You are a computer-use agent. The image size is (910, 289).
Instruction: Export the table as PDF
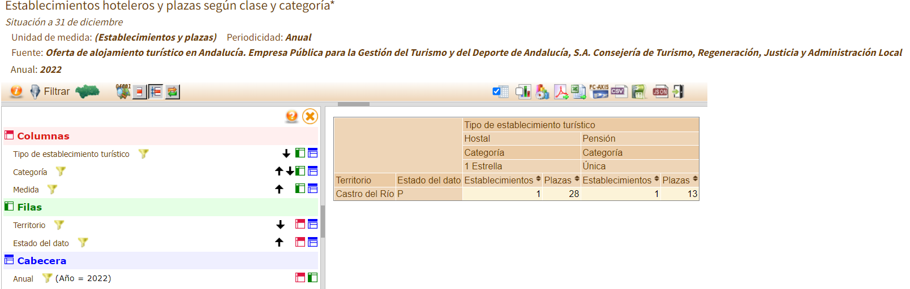click(x=561, y=91)
